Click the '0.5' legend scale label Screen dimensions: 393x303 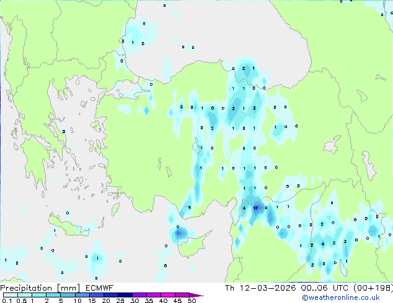pos(21,301)
